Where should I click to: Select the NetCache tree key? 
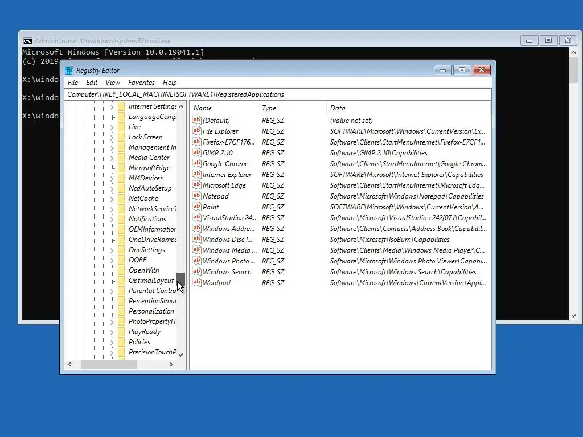pyautogui.click(x=143, y=199)
